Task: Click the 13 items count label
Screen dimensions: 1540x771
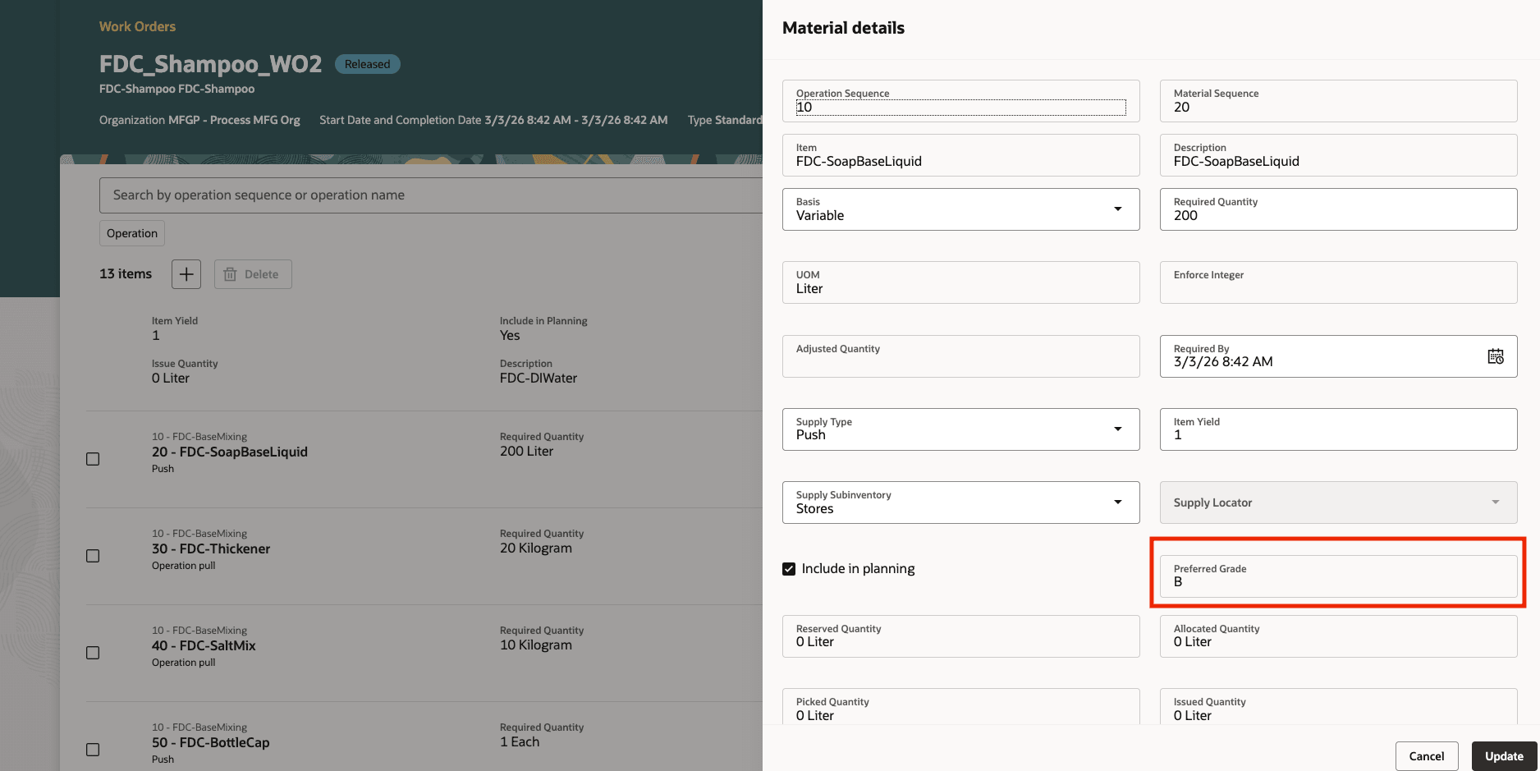Action: pos(126,274)
